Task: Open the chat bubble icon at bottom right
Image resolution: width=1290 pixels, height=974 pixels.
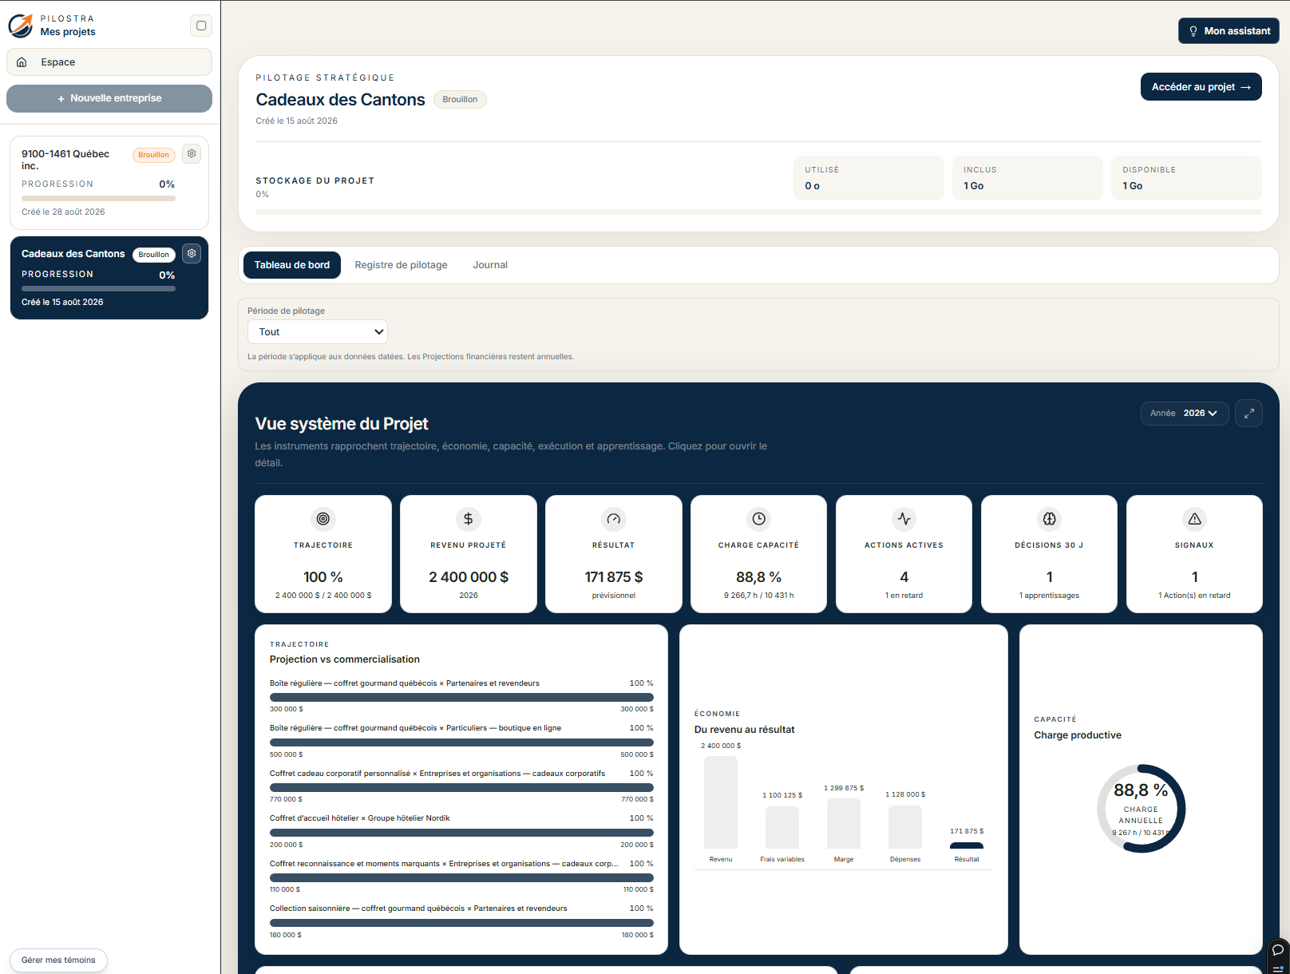Action: [x=1277, y=950]
